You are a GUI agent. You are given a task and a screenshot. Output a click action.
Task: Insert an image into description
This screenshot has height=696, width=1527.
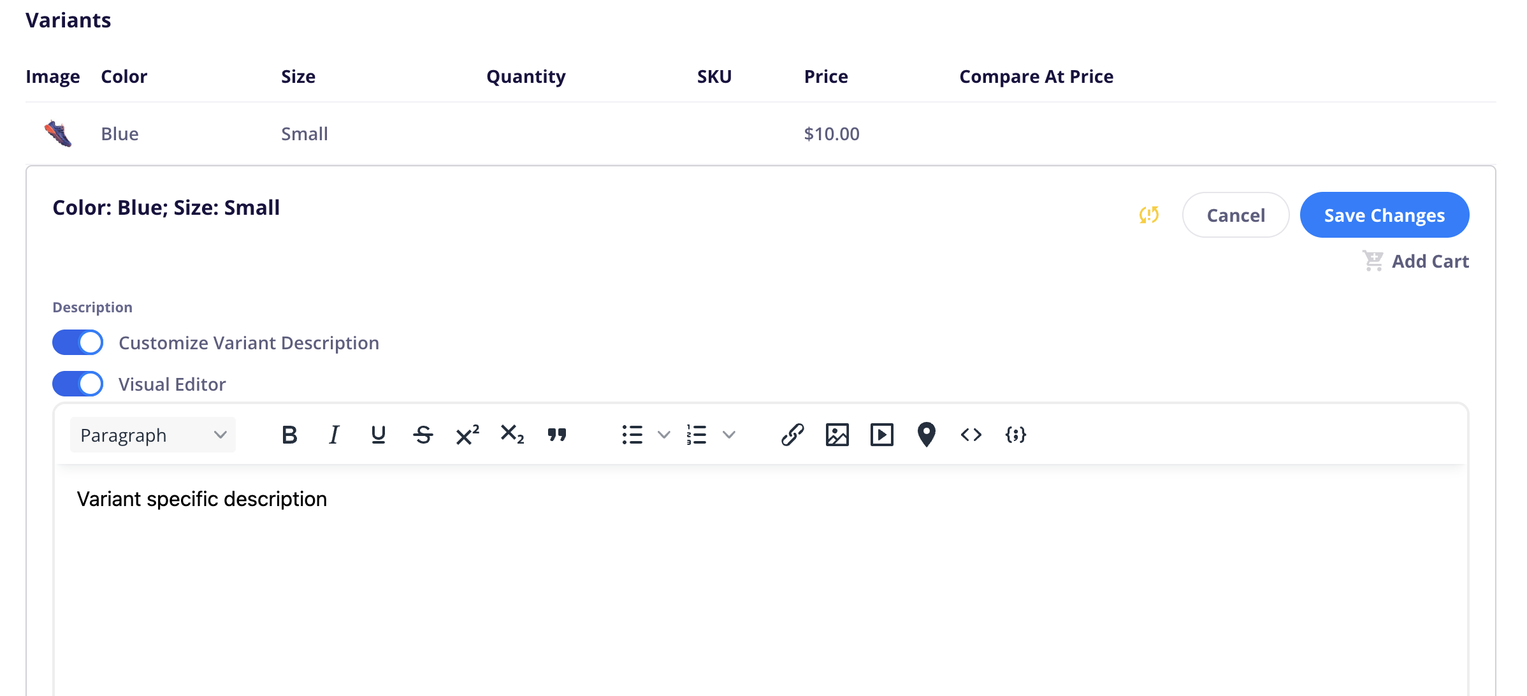[837, 435]
